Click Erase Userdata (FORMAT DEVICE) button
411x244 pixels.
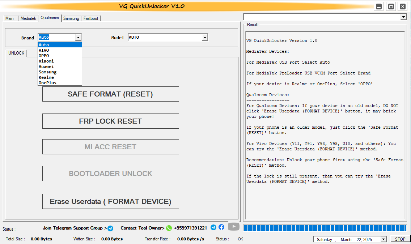click(x=110, y=201)
